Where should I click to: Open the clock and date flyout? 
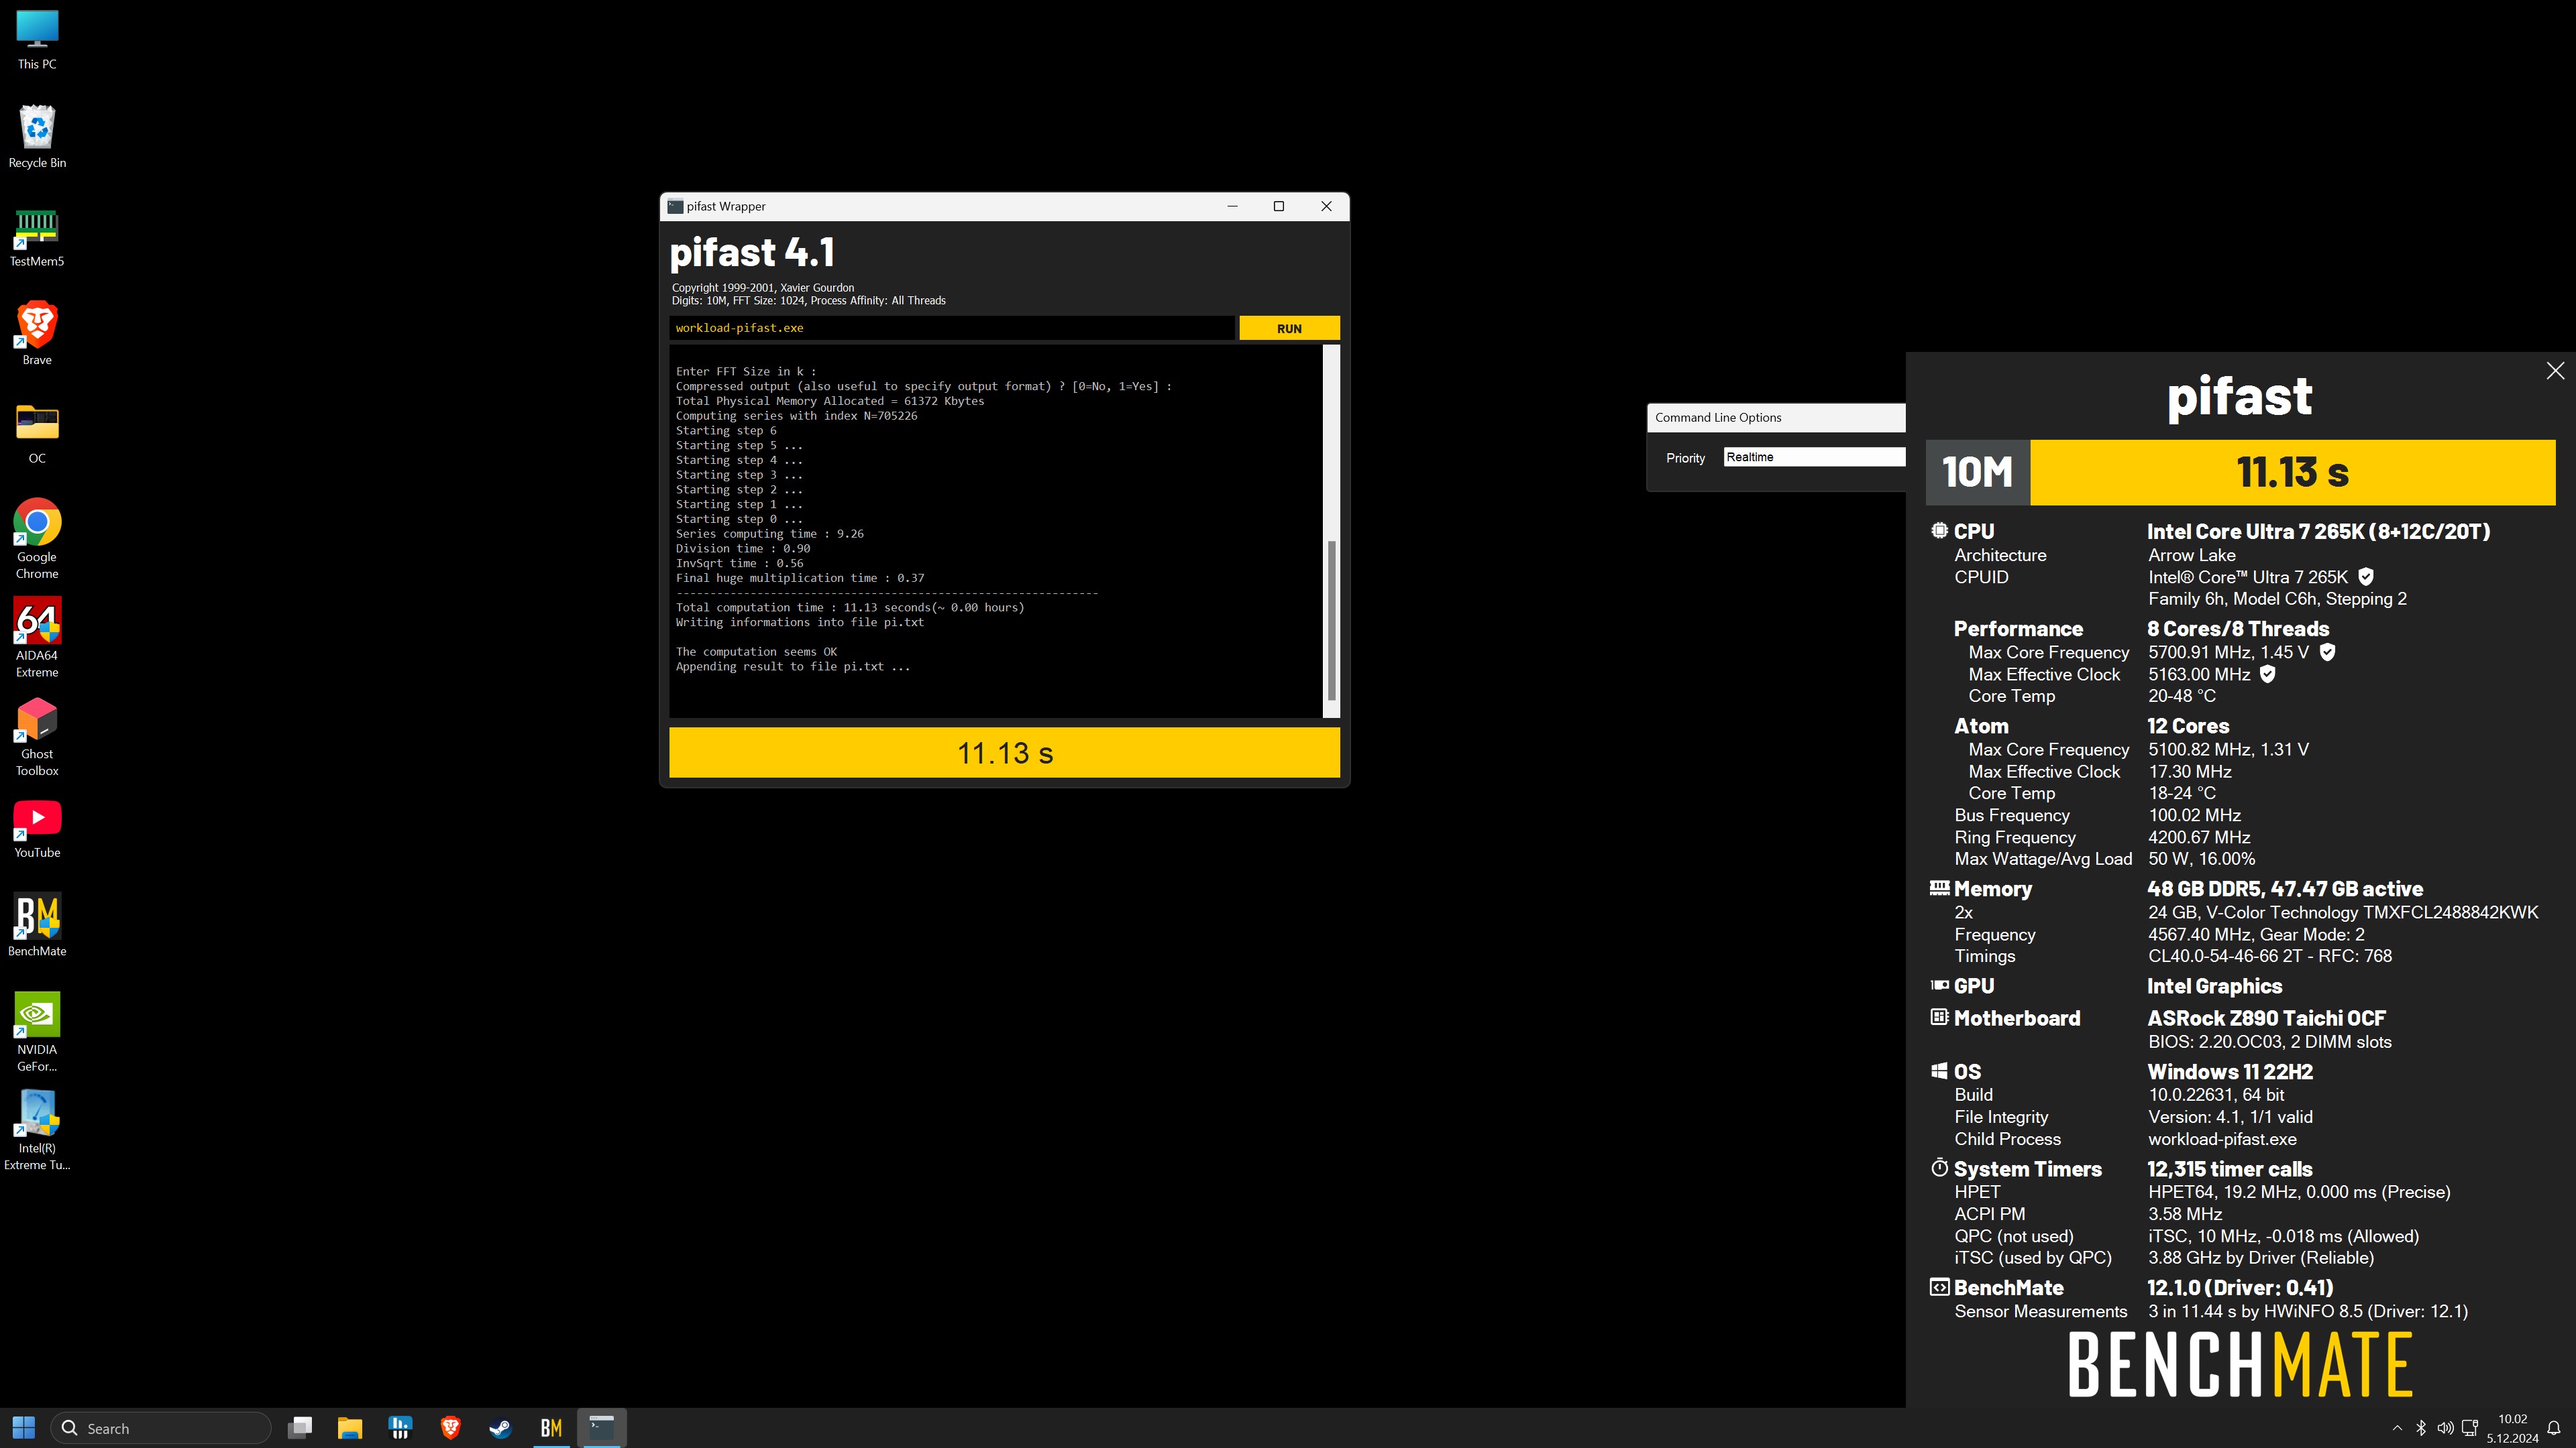click(x=2512, y=1428)
